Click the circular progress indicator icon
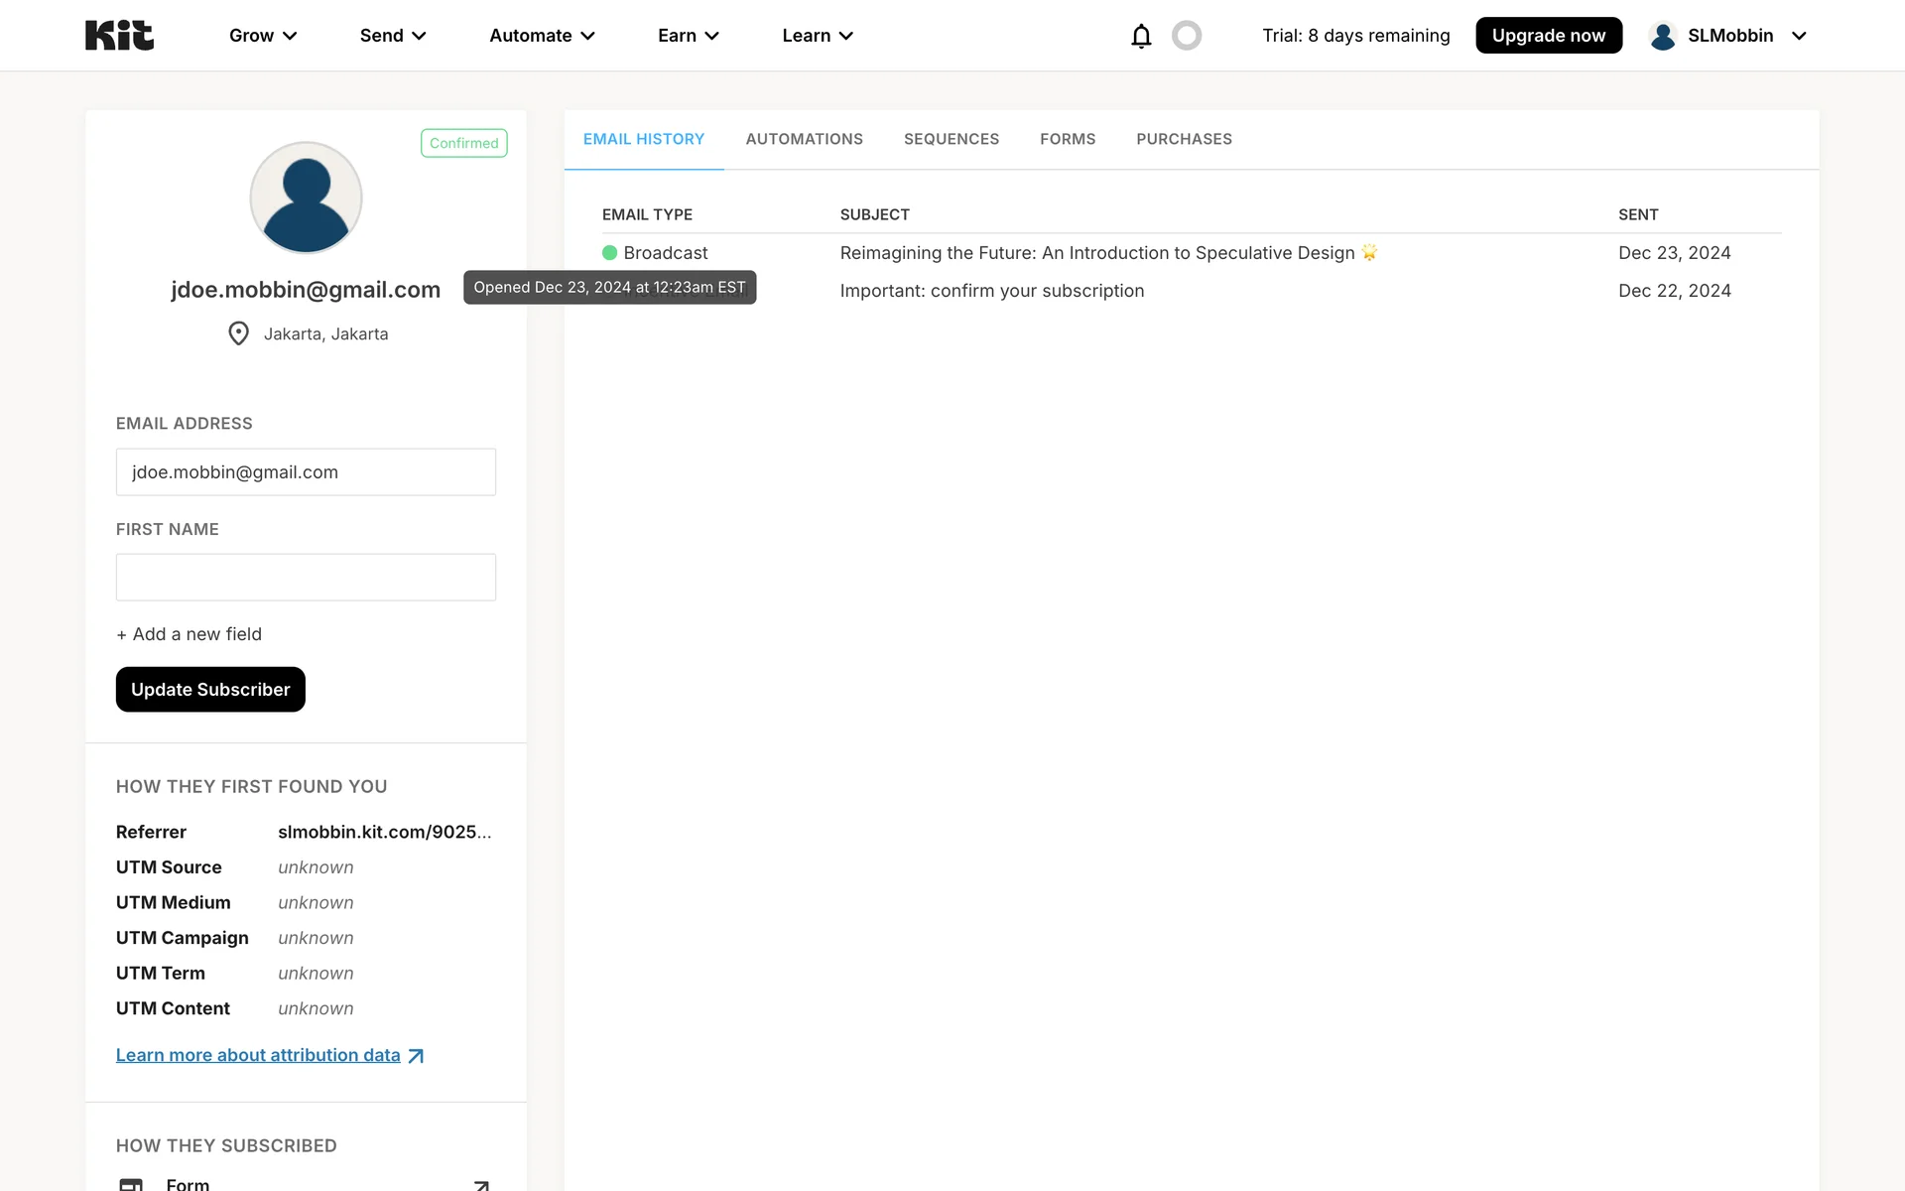 pos(1187,36)
